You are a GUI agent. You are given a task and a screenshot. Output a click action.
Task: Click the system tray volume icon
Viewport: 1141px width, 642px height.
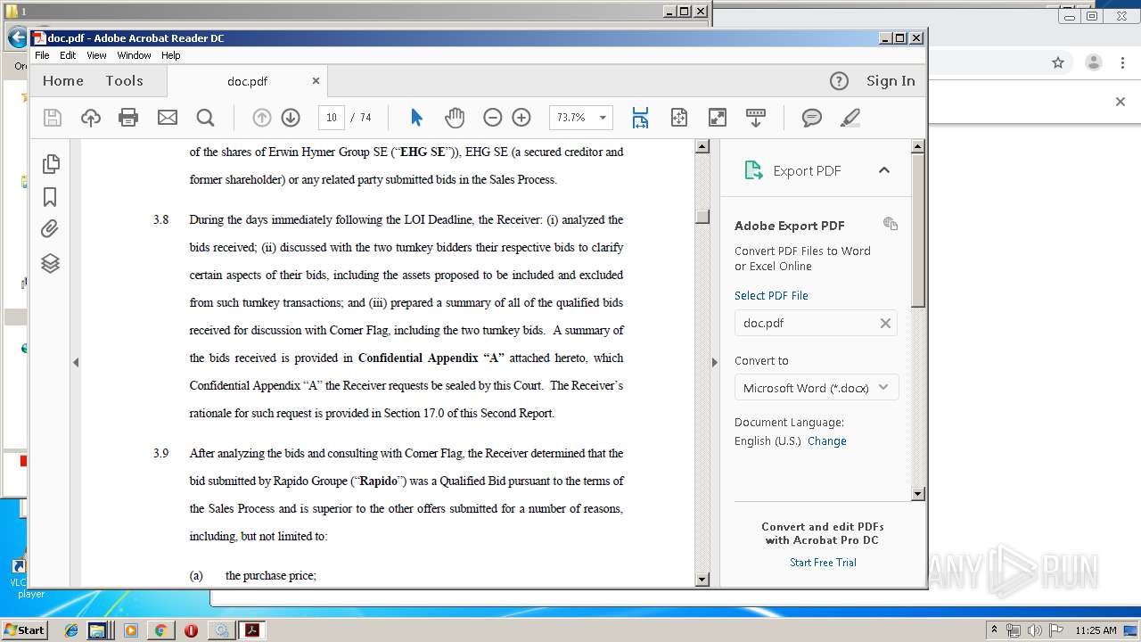1034,630
